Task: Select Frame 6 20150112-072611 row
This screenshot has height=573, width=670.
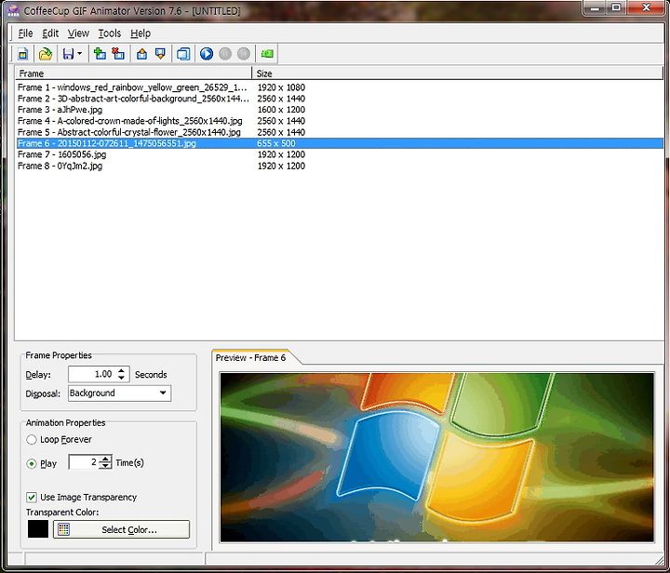Action: (x=340, y=143)
